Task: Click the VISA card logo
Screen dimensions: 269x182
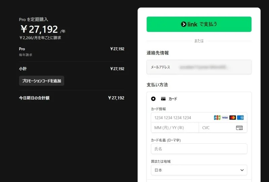Action: (x=225, y=118)
